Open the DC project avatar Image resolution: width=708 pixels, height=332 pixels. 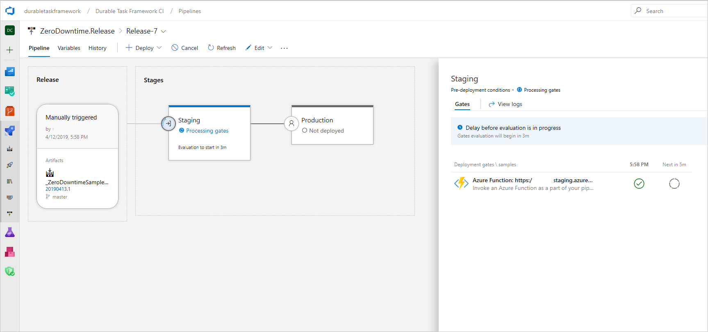[10, 30]
